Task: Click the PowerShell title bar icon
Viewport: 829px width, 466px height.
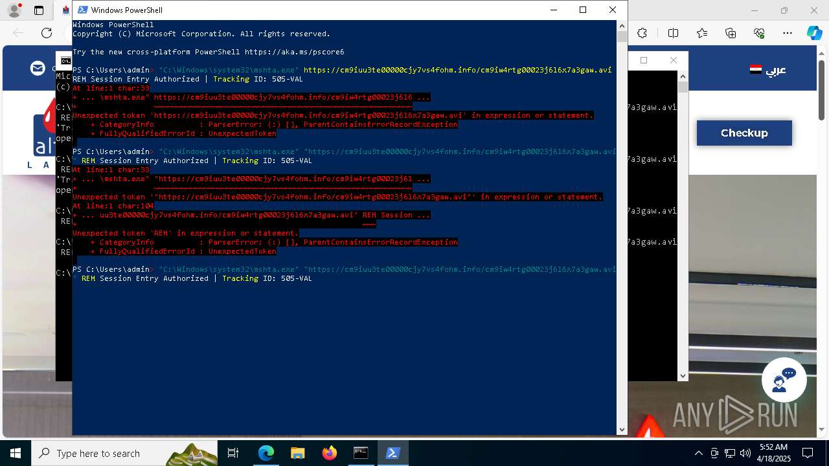Action: [x=83, y=10]
